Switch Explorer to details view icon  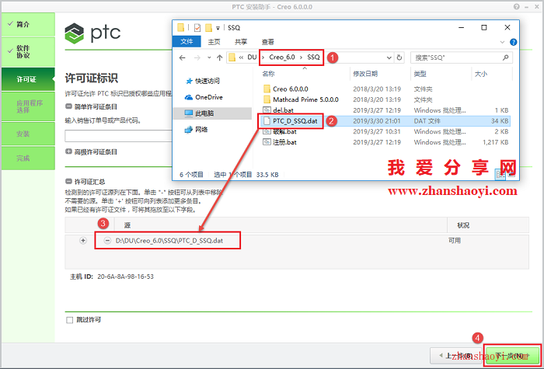[x=500, y=175]
